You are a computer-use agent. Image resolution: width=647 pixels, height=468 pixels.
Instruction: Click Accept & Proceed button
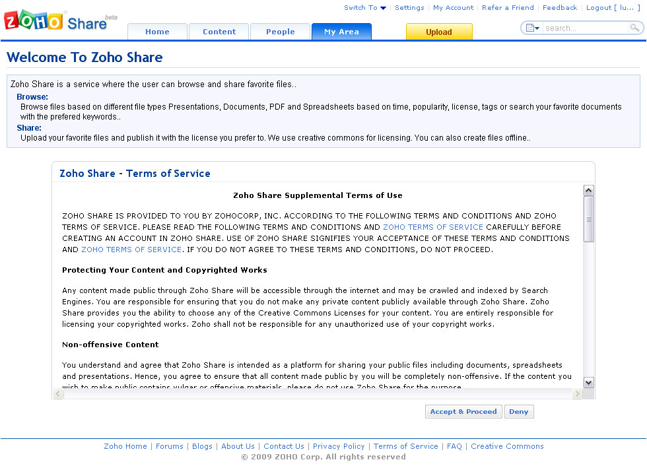click(463, 411)
